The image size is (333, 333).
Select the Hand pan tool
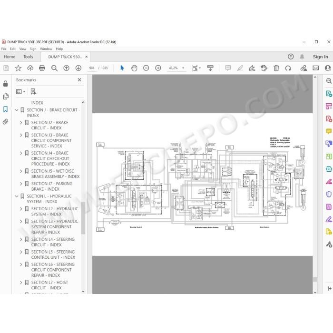tap(134, 68)
